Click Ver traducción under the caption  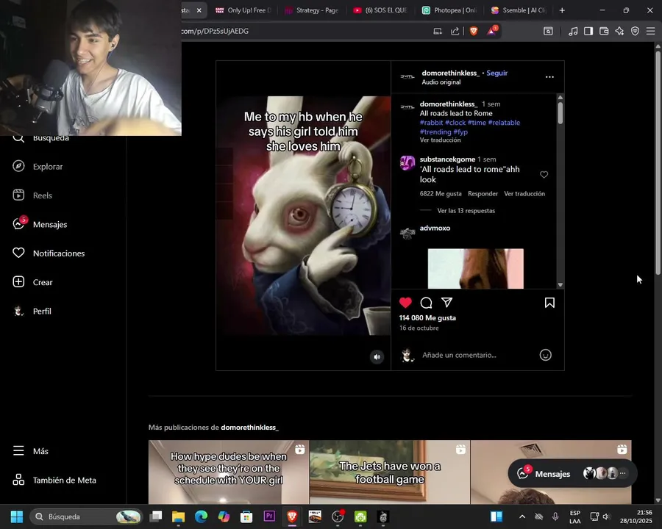click(440, 140)
